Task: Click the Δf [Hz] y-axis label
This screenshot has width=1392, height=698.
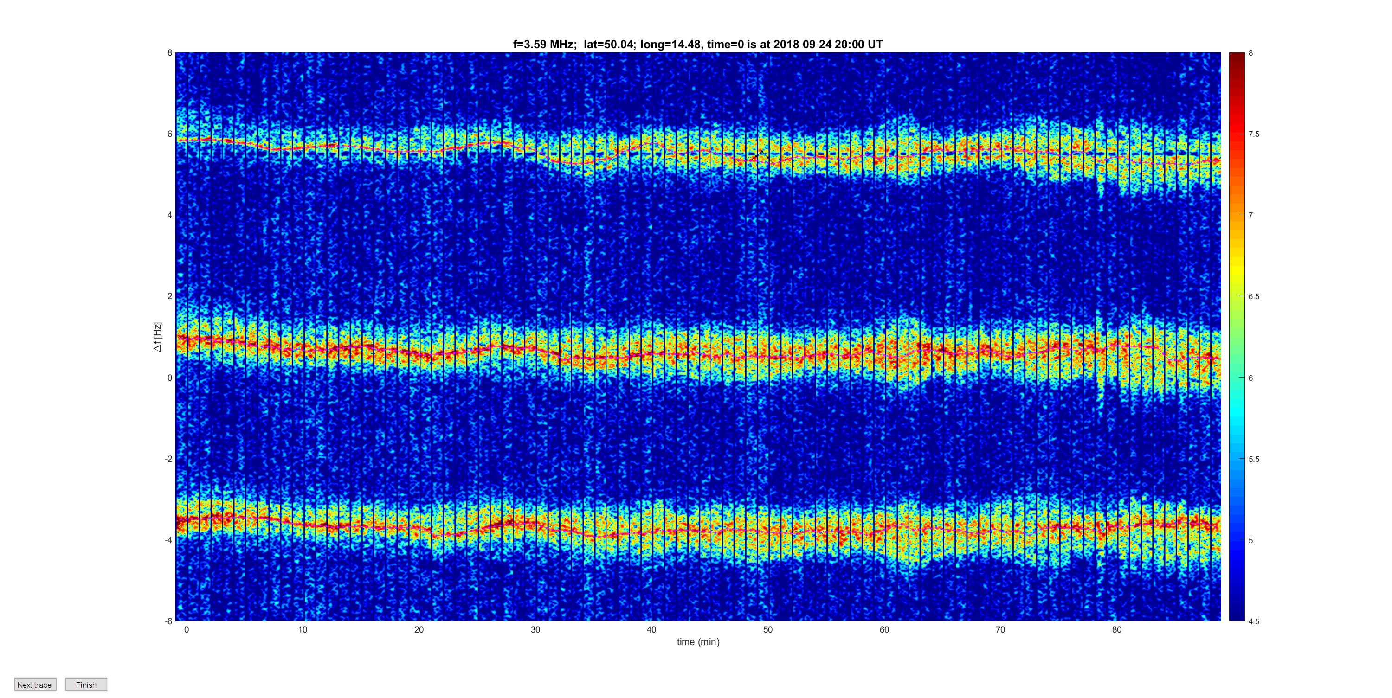Action: [x=157, y=337]
